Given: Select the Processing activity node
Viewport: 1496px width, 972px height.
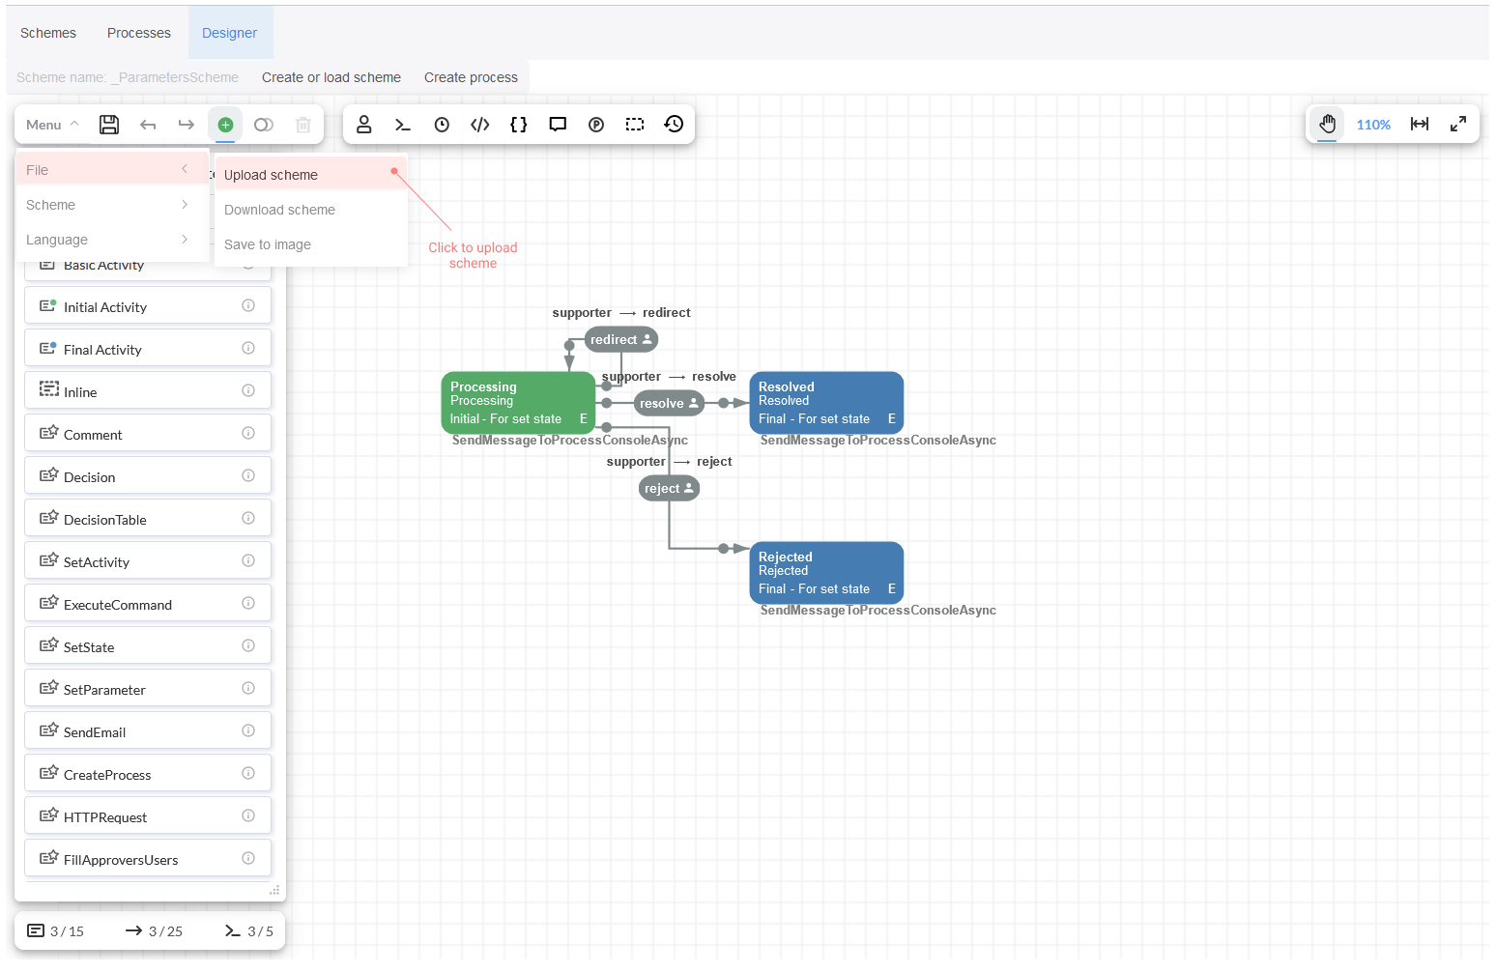Looking at the screenshot, I should click(x=518, y=403).
